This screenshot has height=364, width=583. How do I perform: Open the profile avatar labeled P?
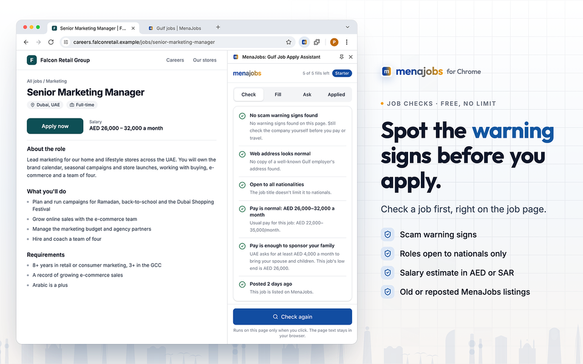coord(334,42)
